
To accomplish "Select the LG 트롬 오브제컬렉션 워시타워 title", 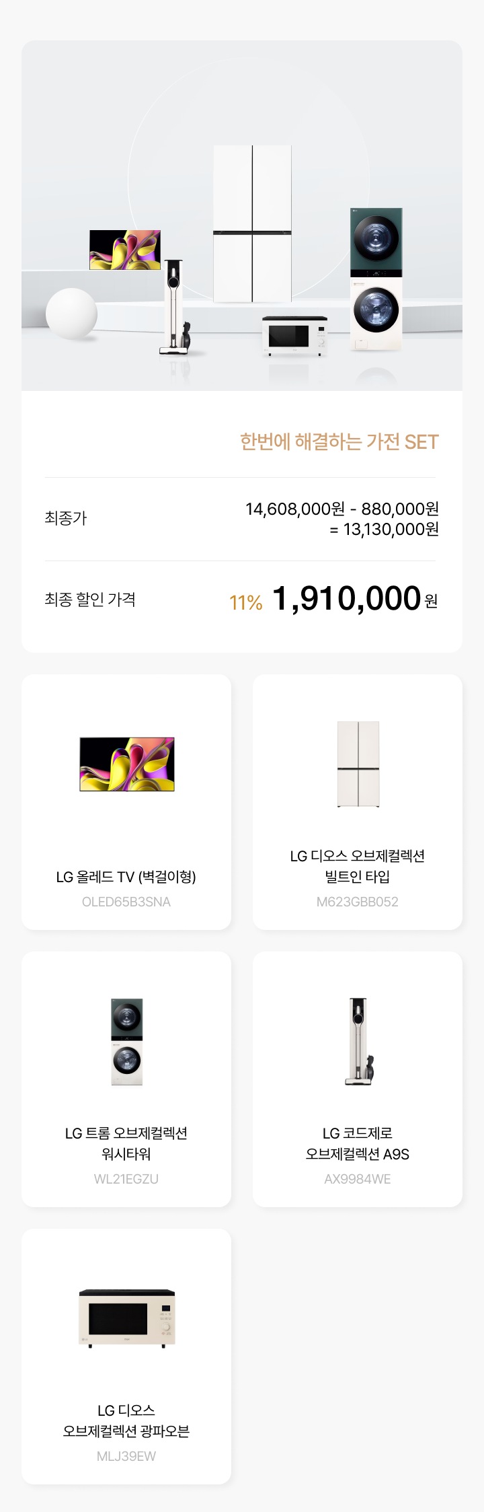I will pyautogui.click(x=126, y=1143).
